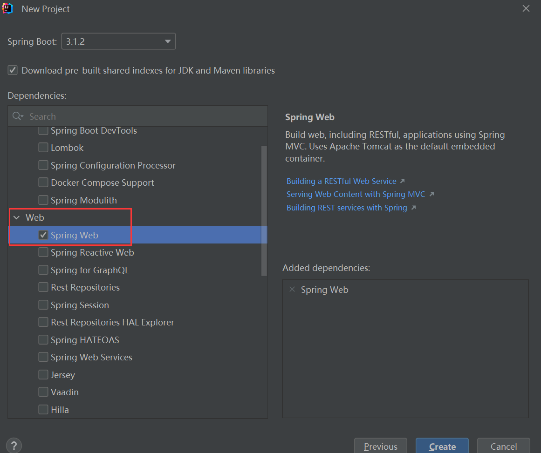
Task: Uncheck the Spring Web dependency
Action: [x=43, y=235]
